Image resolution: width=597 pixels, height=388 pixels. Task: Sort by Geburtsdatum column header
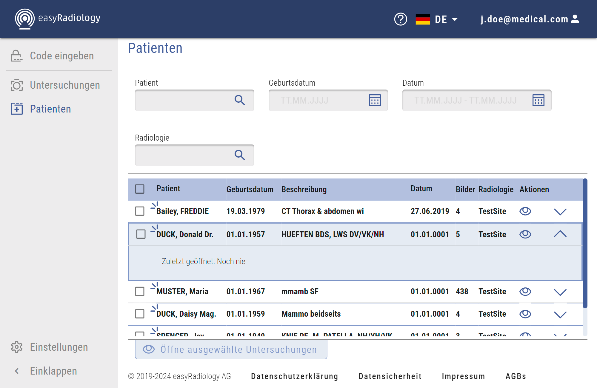(x=250, y=189)
